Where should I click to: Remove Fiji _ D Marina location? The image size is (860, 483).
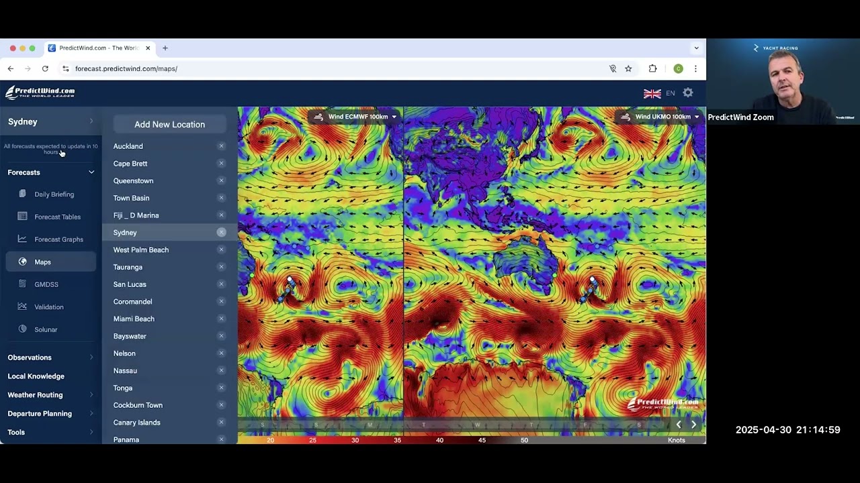pyautogui.click(x=221, y=215)
